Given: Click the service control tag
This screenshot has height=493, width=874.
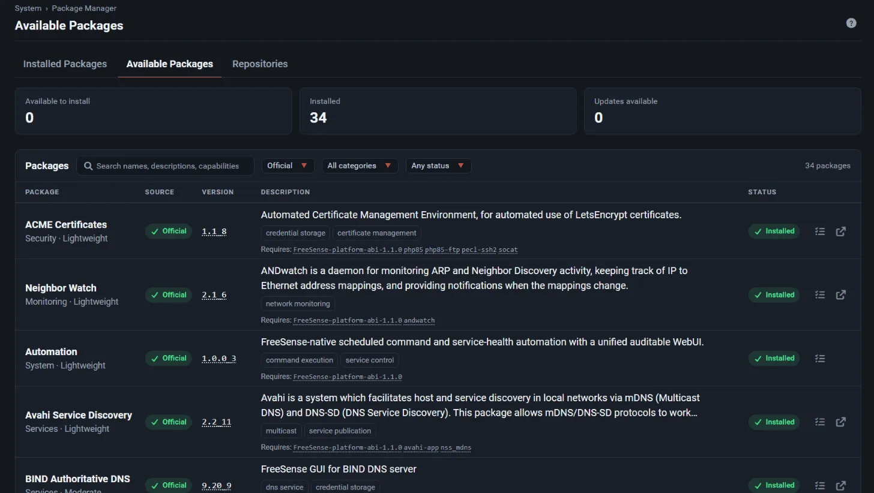Looking at the screenshot, I should pyautogui.click(x=370, y=360).
